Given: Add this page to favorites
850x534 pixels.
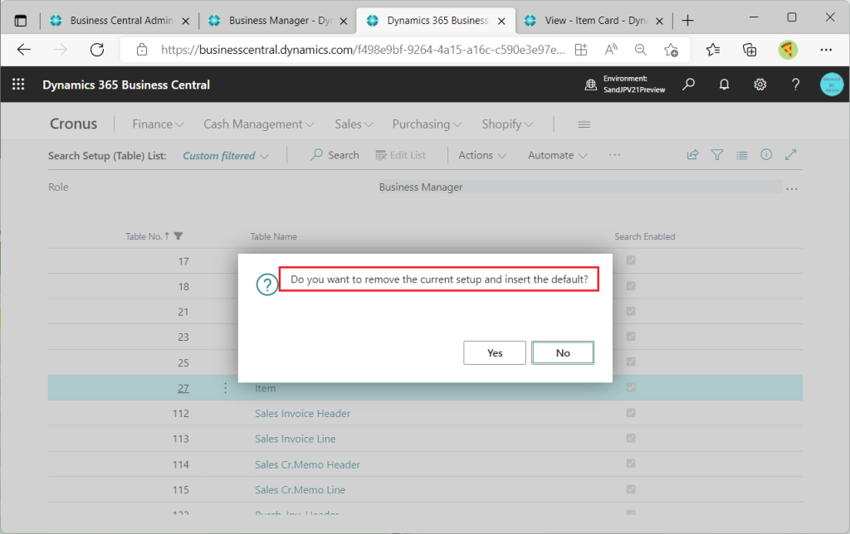Looking at the screenshot, I should (671, 50).
